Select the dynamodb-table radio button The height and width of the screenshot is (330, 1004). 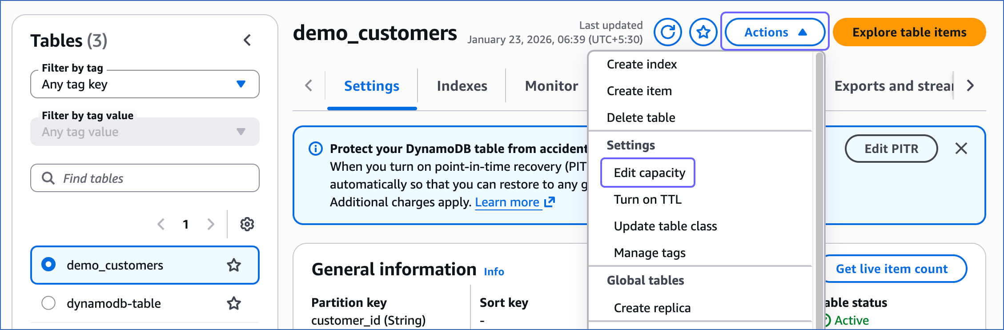coord(48,303)
